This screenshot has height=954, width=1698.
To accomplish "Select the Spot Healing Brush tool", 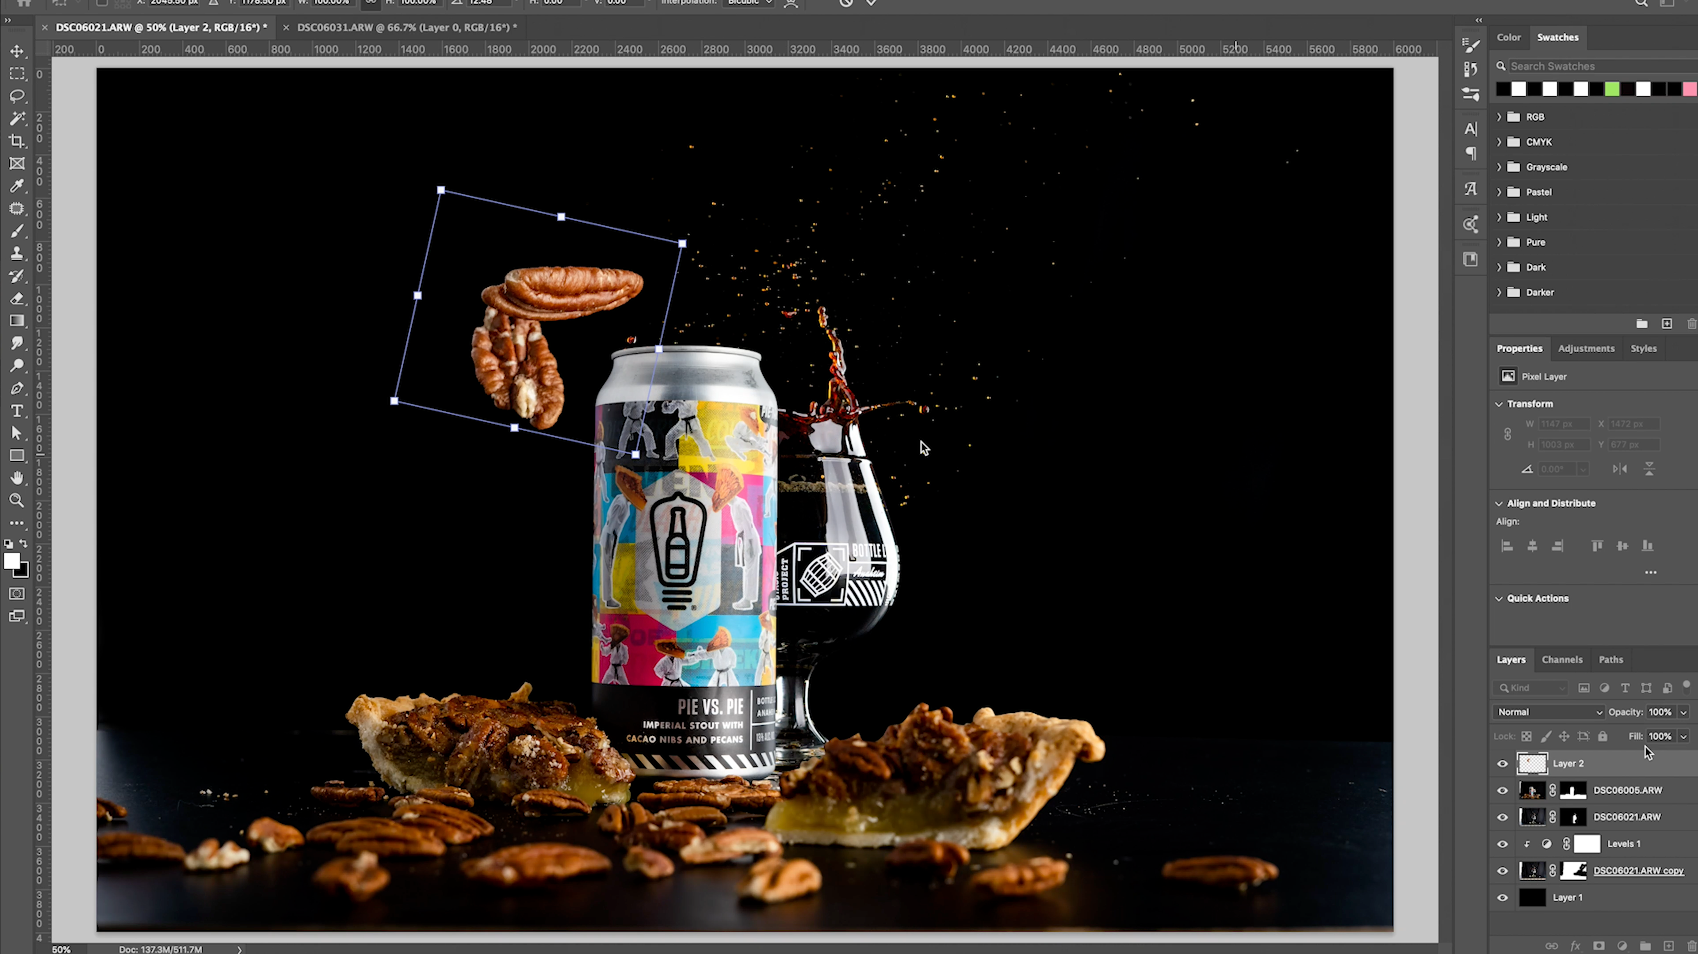I will coord(17,208).
